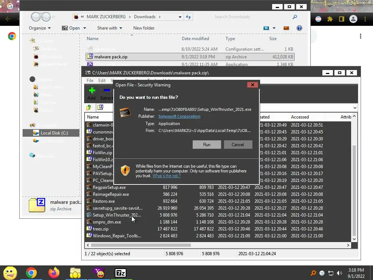The image size is (373, 280).
Task: Click the Open button in the Explorer toolbar
Action: pos(71,28)
